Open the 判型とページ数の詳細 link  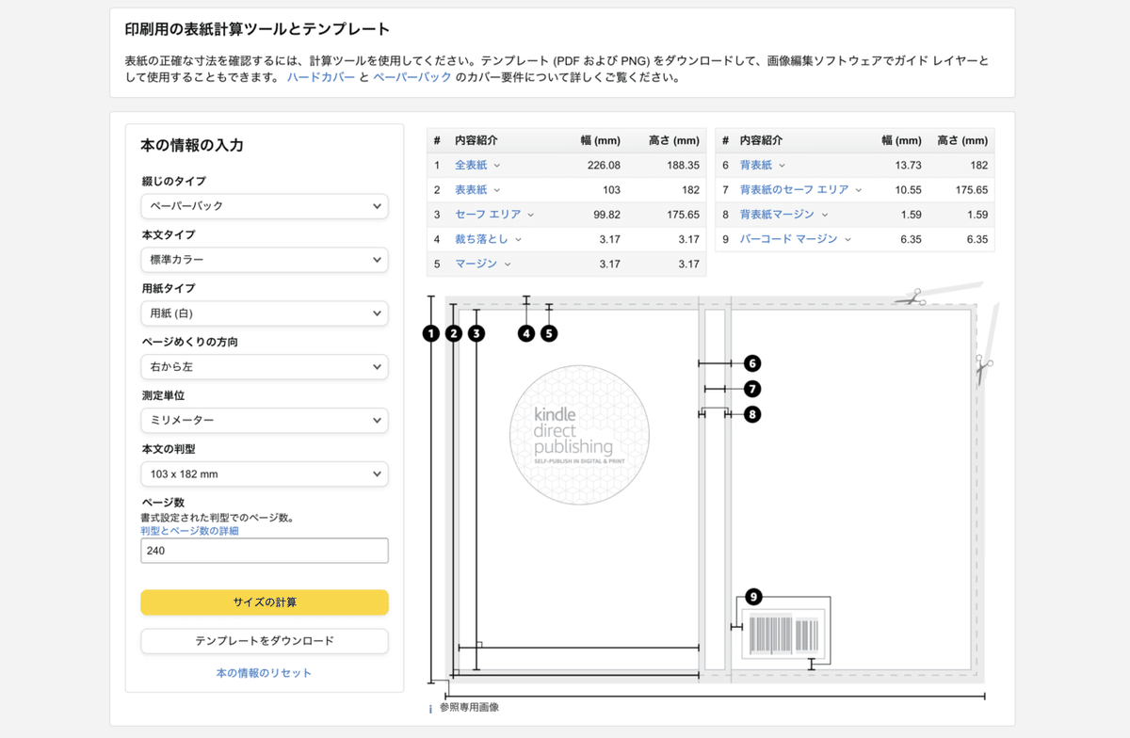pos(189,531)
